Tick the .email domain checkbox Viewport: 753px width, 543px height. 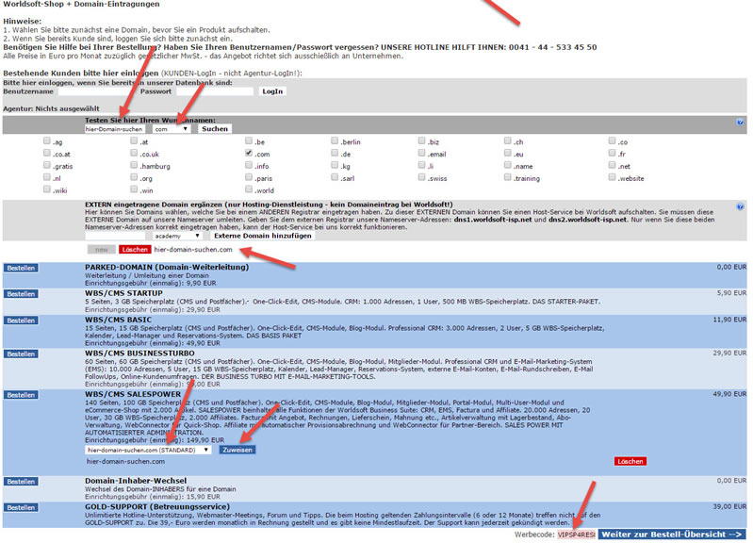[421, 153]
